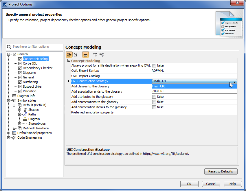
Task: Click the search magnifier icon
Action: click(9, 47)
